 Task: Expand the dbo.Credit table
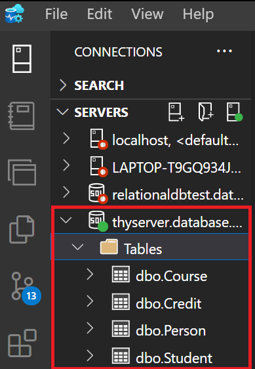[90, 301]
